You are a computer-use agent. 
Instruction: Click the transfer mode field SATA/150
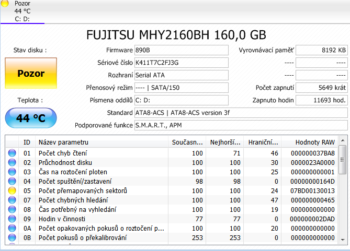pos(181,88)
